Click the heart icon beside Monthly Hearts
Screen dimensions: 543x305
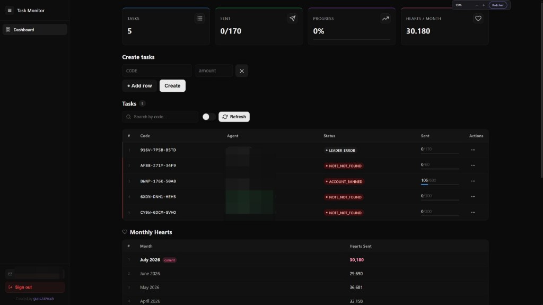(x=125, y=232)
